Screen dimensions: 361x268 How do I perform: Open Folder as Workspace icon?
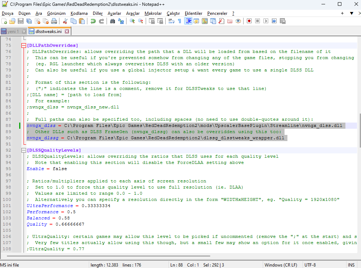click(230, 21)
